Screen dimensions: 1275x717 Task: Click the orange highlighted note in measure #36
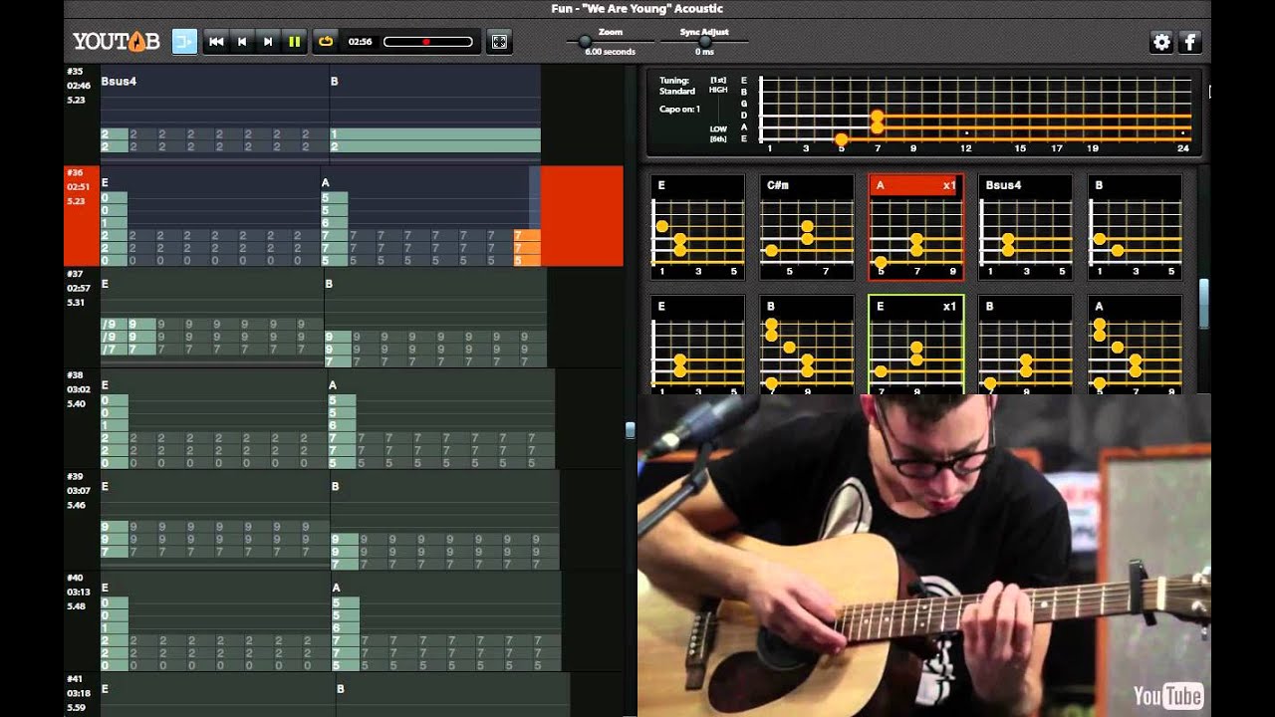tap(527, 248)
